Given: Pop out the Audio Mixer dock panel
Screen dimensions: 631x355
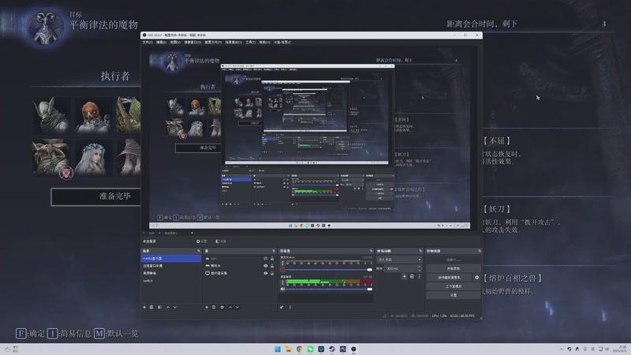Looking at the screenshot, I should (x=371, y=251).
